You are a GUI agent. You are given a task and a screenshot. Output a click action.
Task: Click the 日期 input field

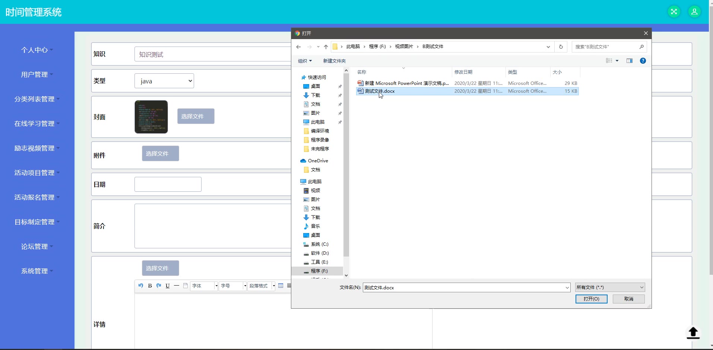tap(168, 184)
